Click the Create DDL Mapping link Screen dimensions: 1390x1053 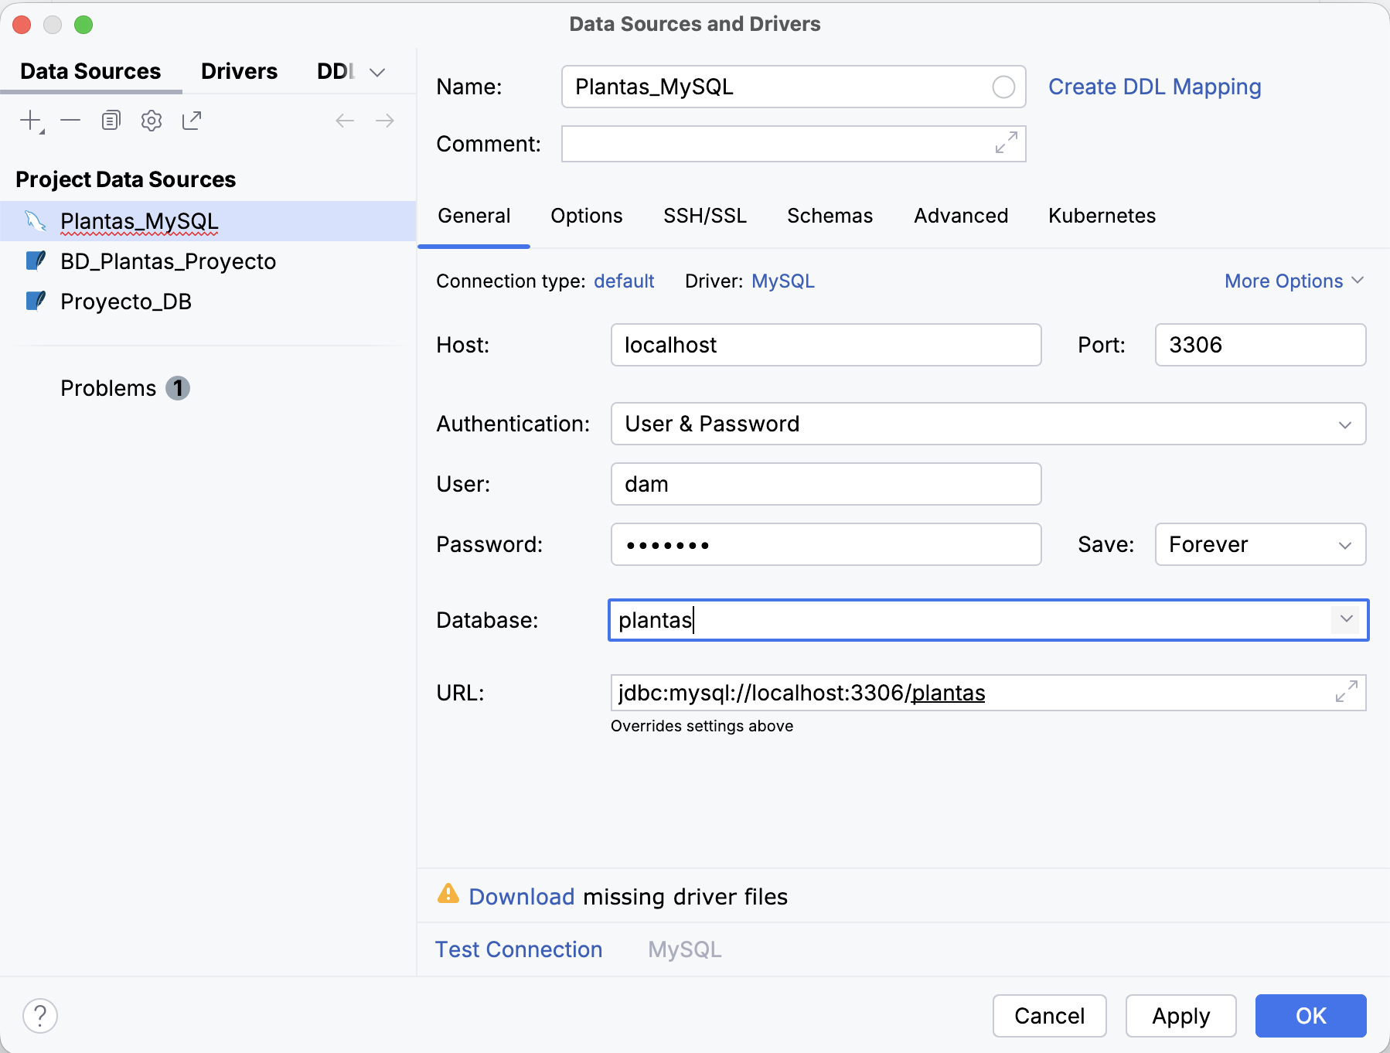coord(1154,87)
